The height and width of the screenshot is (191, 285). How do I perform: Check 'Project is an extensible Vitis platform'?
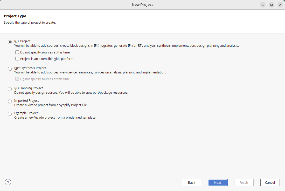(x=17, y=59)
